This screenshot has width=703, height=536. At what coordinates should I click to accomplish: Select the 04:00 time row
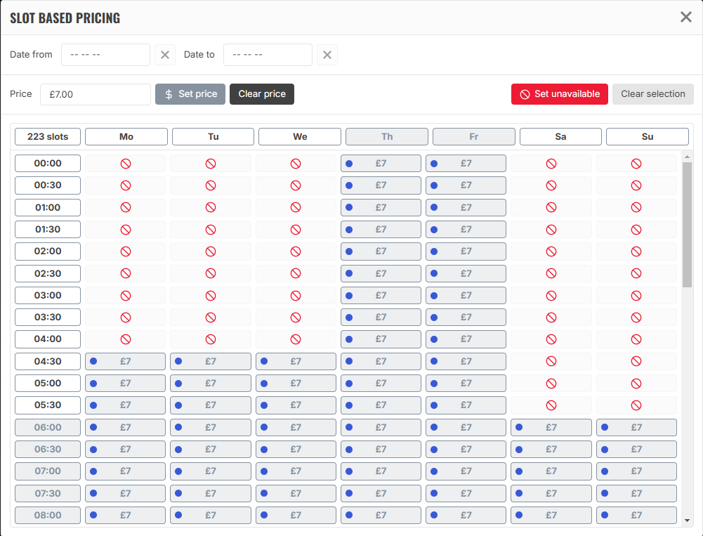pyautogui.click(x=48, y=339)
